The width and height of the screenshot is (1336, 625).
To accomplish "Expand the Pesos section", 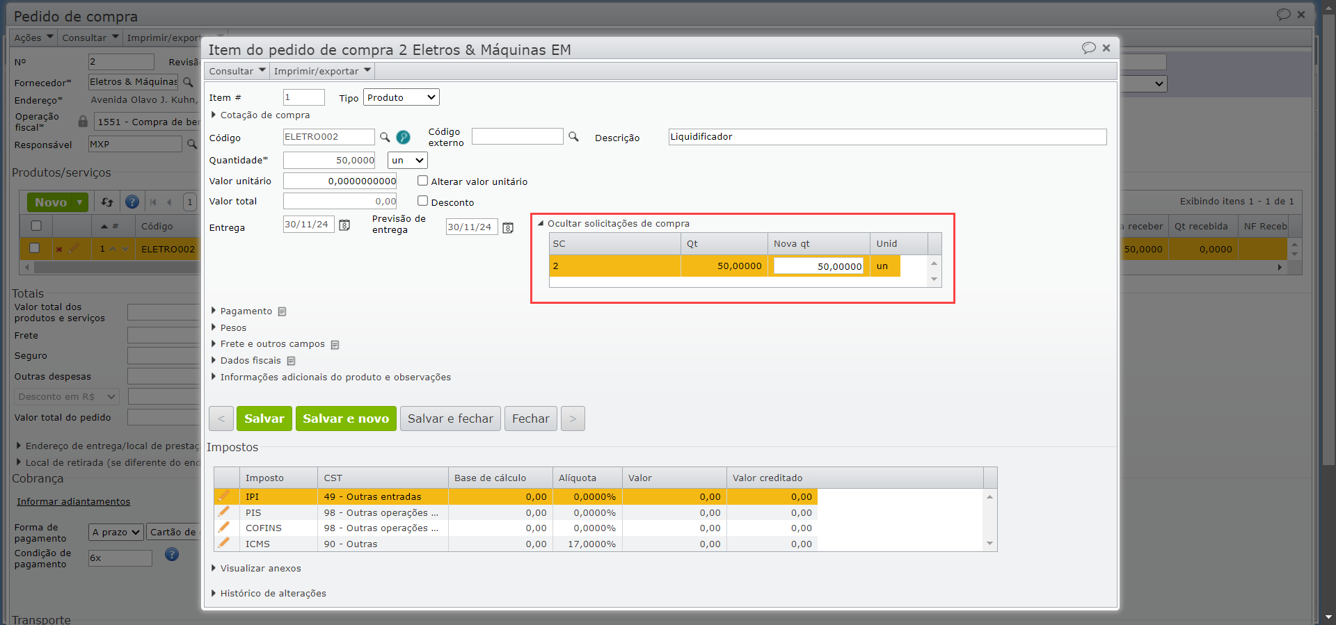I will (233, 328).
